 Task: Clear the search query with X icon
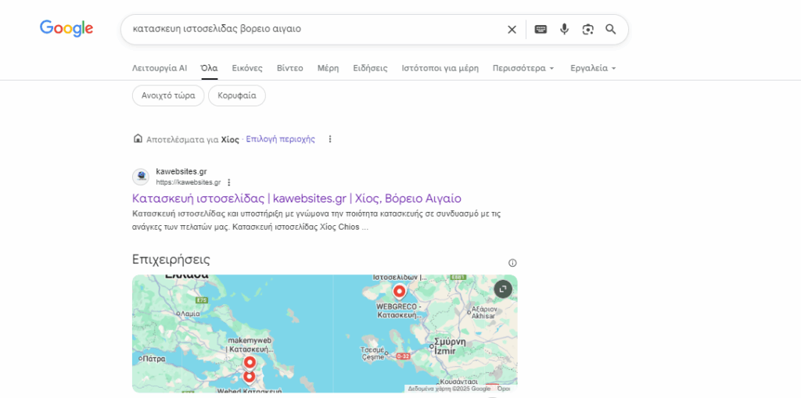pos(512,30)
